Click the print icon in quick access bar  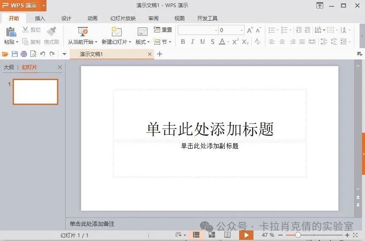(x=24, y=54)
